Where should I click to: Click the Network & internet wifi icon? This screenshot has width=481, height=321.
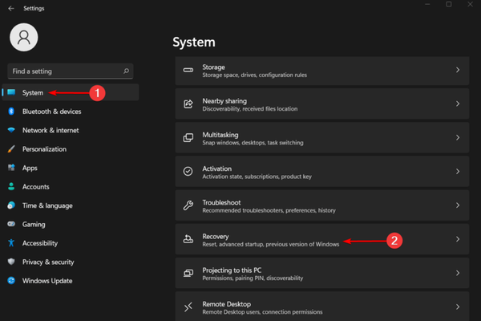[x=11, y=130]
